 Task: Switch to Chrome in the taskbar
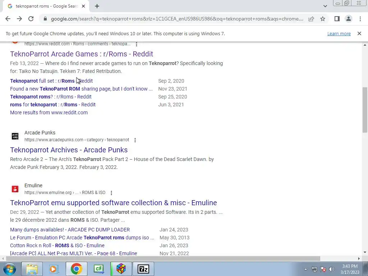(76, 269)
